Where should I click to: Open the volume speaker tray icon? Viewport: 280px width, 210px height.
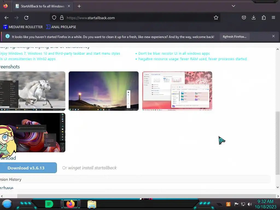tap(249, 204)
